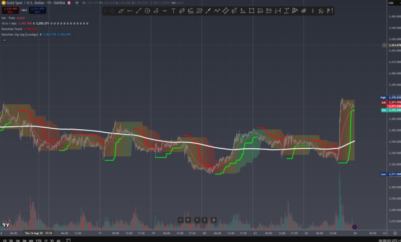401x242 pixels.
Task: Zoom out the chart with minus button
Action: pyautogui.click(x=180, y=220)
